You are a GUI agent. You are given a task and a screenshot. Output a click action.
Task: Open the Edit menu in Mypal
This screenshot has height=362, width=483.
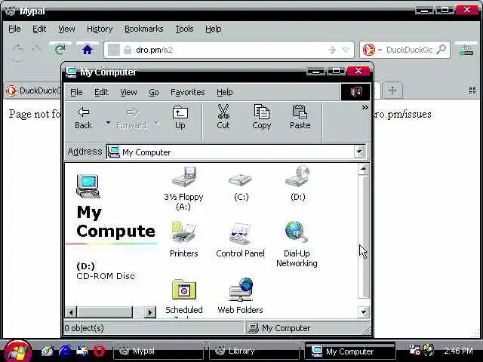pyautogui.click(x=39, y=29)
